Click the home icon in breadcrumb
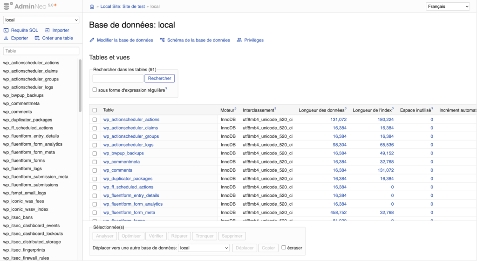Screen dimensions: 477x261 click(92, 7)
